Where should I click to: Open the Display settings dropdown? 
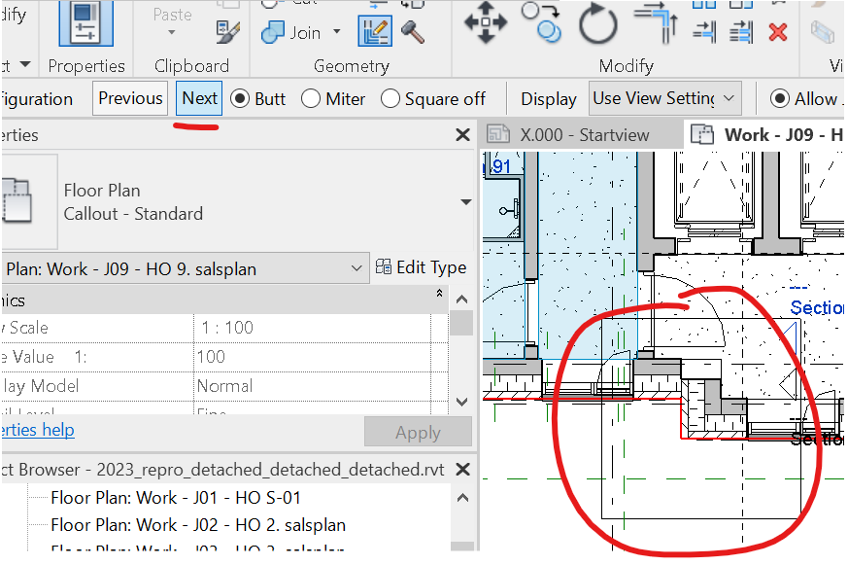664,98
